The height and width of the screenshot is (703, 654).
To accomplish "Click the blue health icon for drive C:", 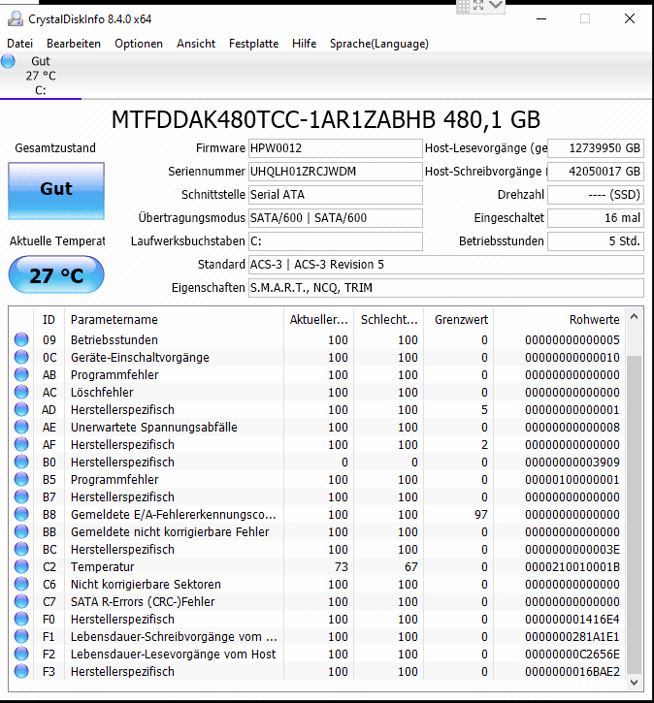I will [x=8, y=61].
